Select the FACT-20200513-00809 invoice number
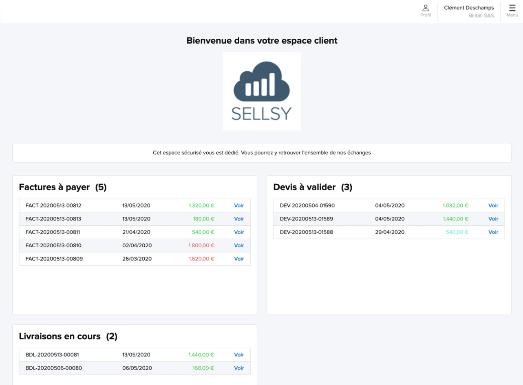 [54, 259]
